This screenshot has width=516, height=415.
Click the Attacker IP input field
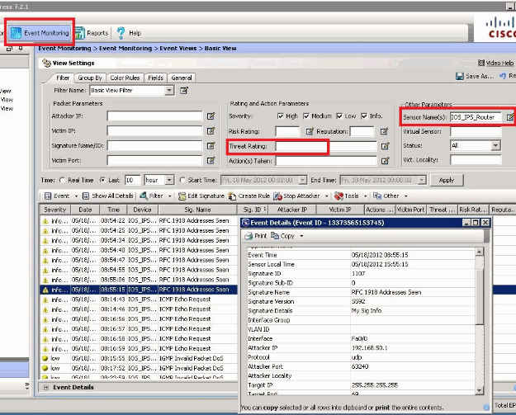[154, 116]
